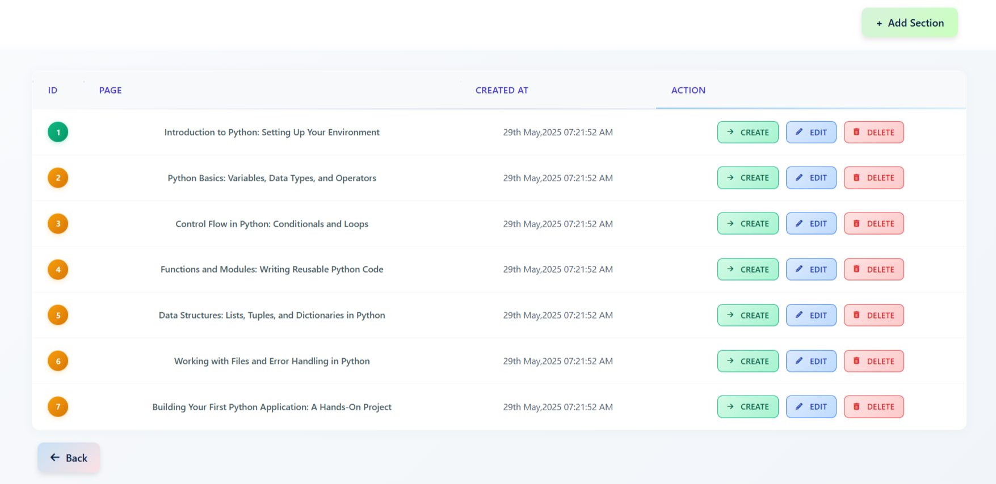Select 'Introduction to Python: Setting Up Your Environment' title
The width and height of the screenshot is (996, 484).
click(x=272, y=132)
